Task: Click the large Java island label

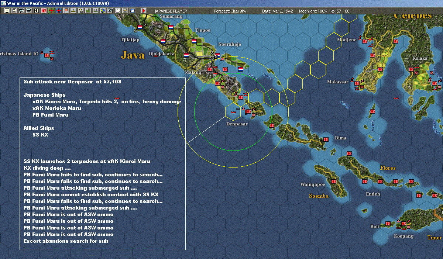Action: coord(133,55)
